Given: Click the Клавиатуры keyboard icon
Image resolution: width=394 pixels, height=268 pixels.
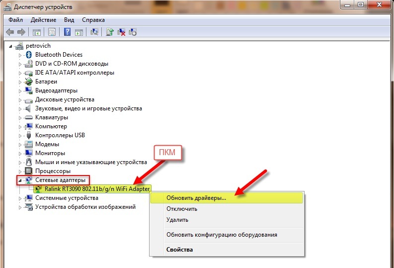Looking at the screenshot, I should coord(29,117).
